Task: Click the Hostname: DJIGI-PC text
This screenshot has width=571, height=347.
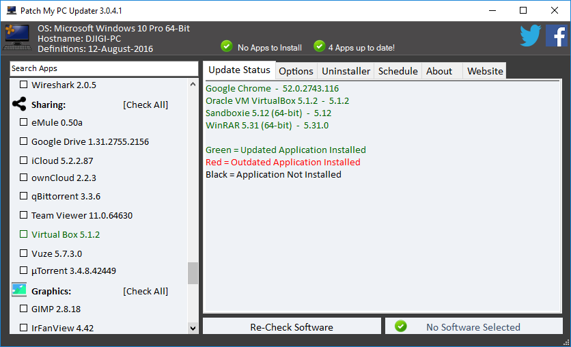Action: [79, 39]
